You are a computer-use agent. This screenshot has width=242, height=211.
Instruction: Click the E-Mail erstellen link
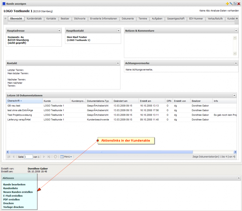click(13, 196)
